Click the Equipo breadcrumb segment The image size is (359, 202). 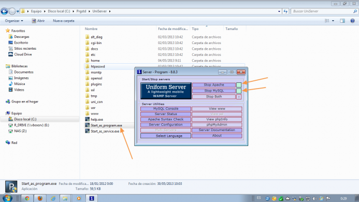(x=36, y=11)
